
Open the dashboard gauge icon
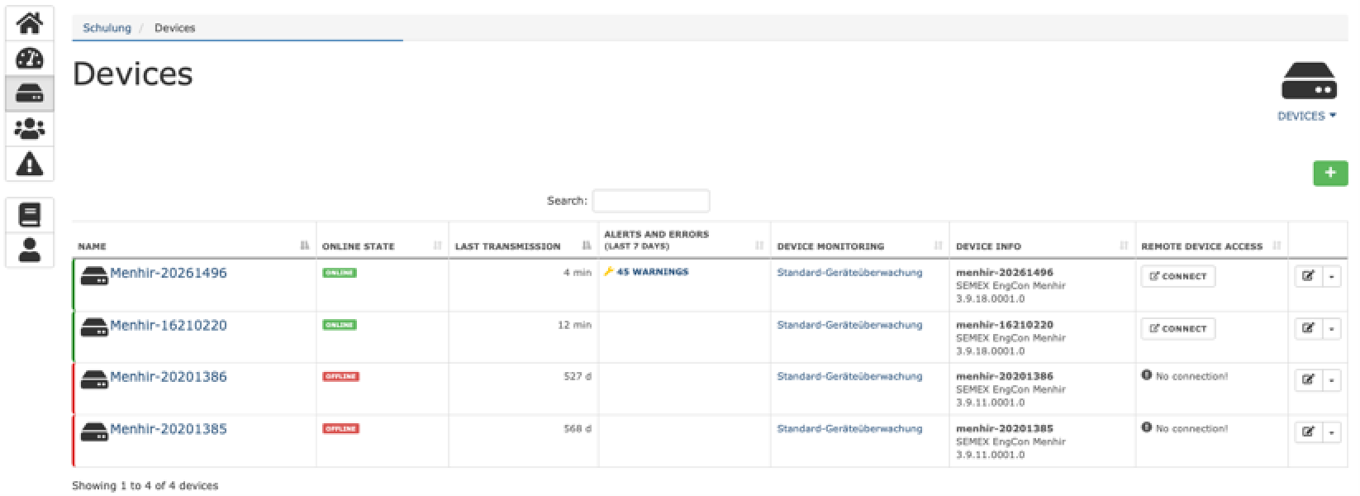tap(30, 59)
